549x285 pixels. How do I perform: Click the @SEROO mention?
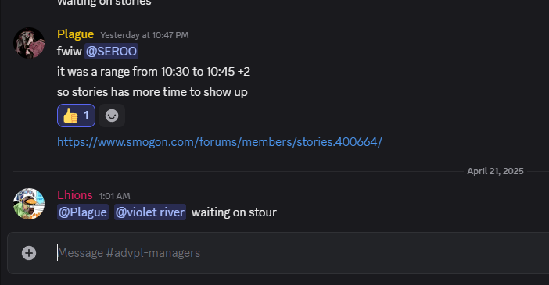coord(111,52)
